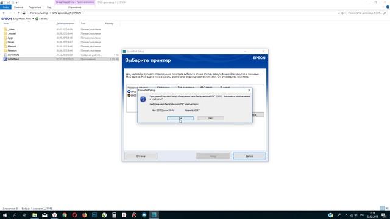Switch the ENG input language indicator
The height and width of the screenshot is (219, 390).
362,215
